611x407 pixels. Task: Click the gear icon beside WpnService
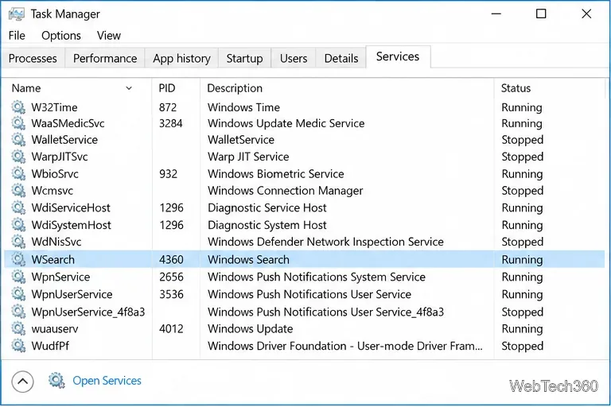(18, 277)
